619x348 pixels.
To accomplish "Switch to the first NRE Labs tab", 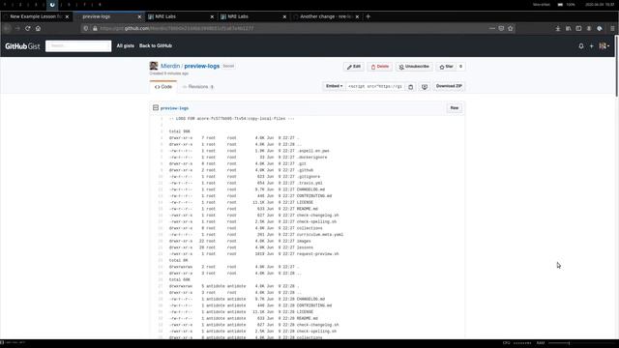I will (181, 16).
